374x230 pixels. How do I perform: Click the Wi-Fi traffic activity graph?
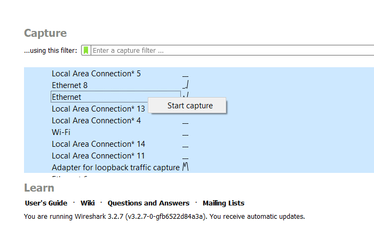pos(186,133)
